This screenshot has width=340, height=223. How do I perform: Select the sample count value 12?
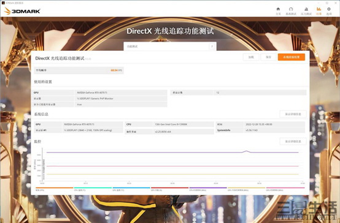(218, 93)
